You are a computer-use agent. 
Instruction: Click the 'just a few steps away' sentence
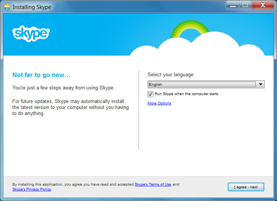pyautogui.click(x=63, y=88)
